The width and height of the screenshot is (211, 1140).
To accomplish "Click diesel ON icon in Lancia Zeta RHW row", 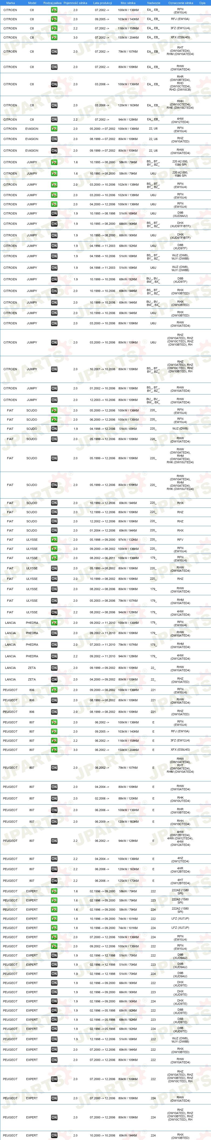I will point(54,668).
